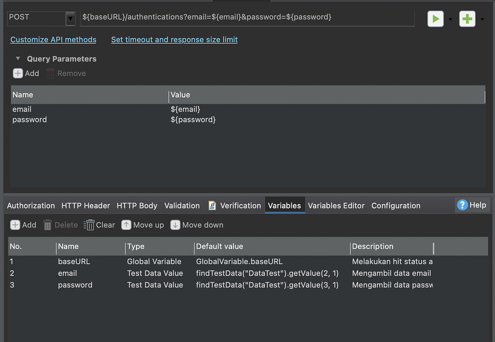Click the green plus Add to test case icon
Viewport: 495px width, 342px height.
click(467, 19)
